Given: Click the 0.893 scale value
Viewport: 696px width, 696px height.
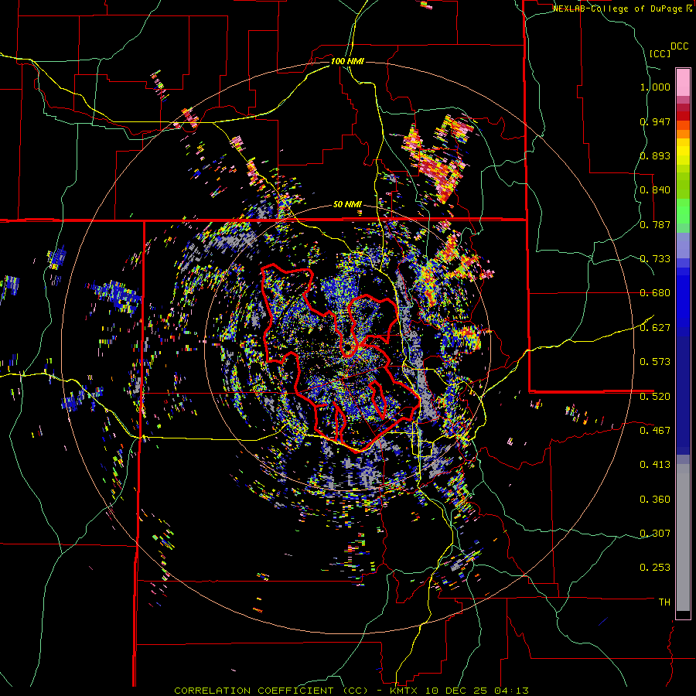Looking at the screenshot, I should (655, 155).
